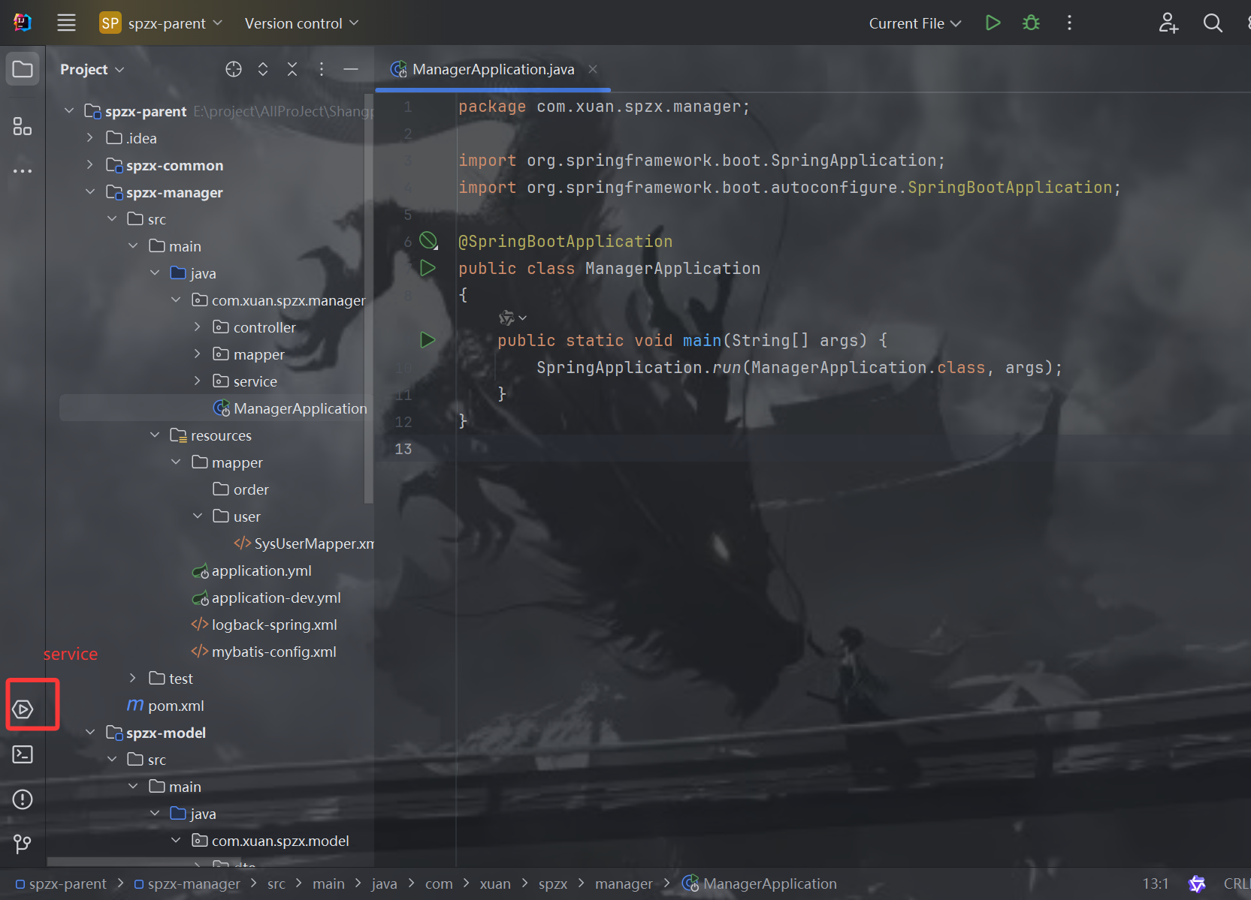This screenshot has width=1251, height=900.
Task: Open more run actions menu
Action: pos(1069,23)
